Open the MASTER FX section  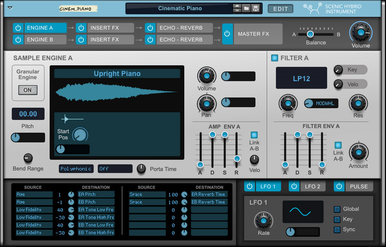258,34
